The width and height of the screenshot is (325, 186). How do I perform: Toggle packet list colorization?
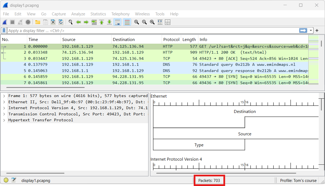point(127,22)
